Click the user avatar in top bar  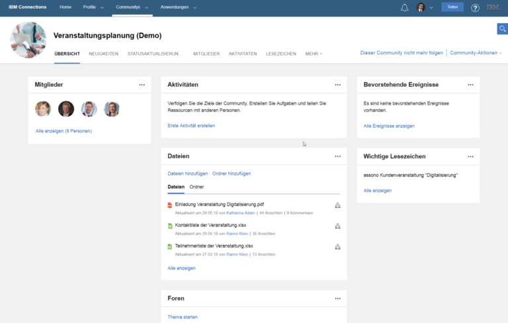pos(421,7)
